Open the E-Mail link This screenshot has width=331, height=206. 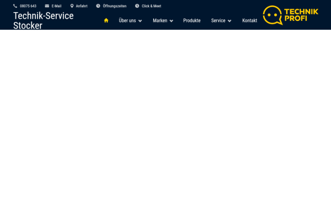click(56, 6)
